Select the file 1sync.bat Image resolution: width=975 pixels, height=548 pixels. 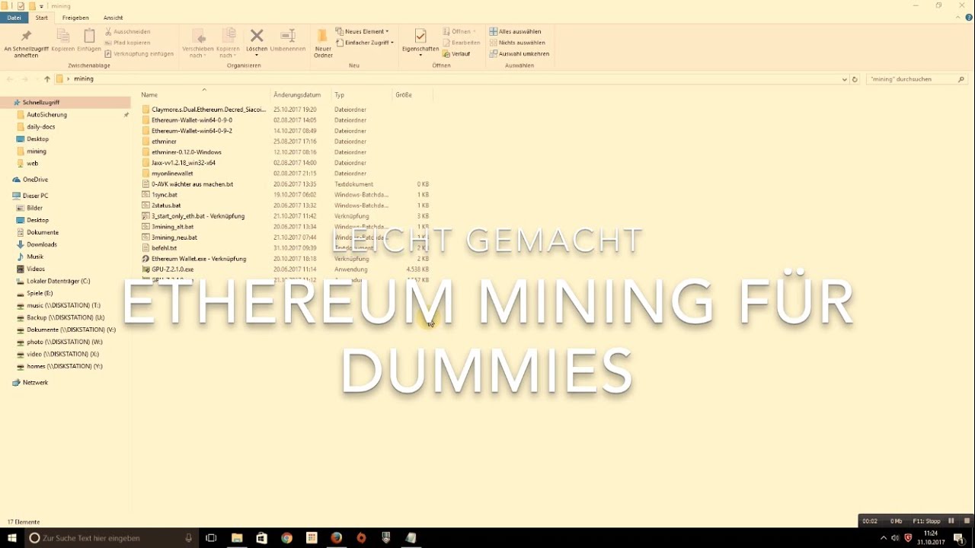click(x=165, y=195)
